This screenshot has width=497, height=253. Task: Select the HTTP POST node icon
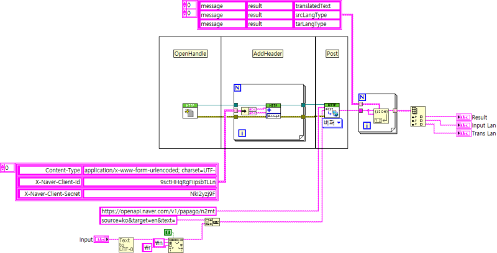point(332,110)
